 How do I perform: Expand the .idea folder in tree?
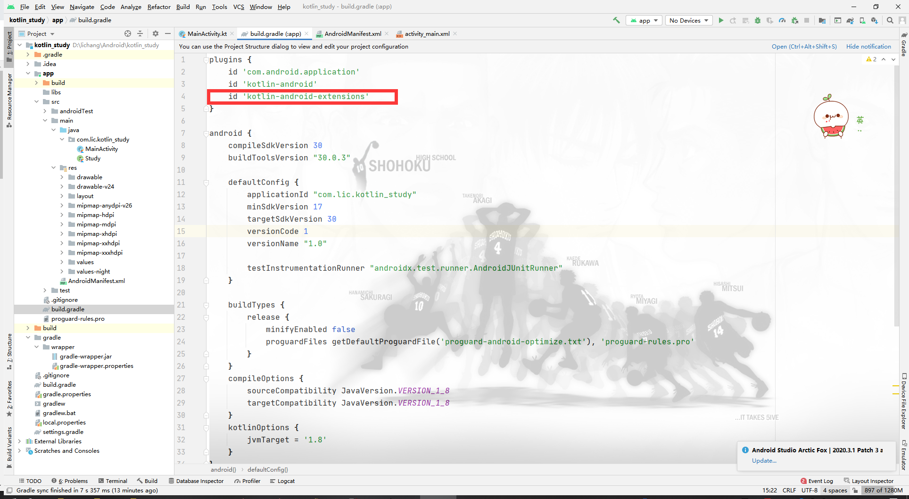[28, 64]
